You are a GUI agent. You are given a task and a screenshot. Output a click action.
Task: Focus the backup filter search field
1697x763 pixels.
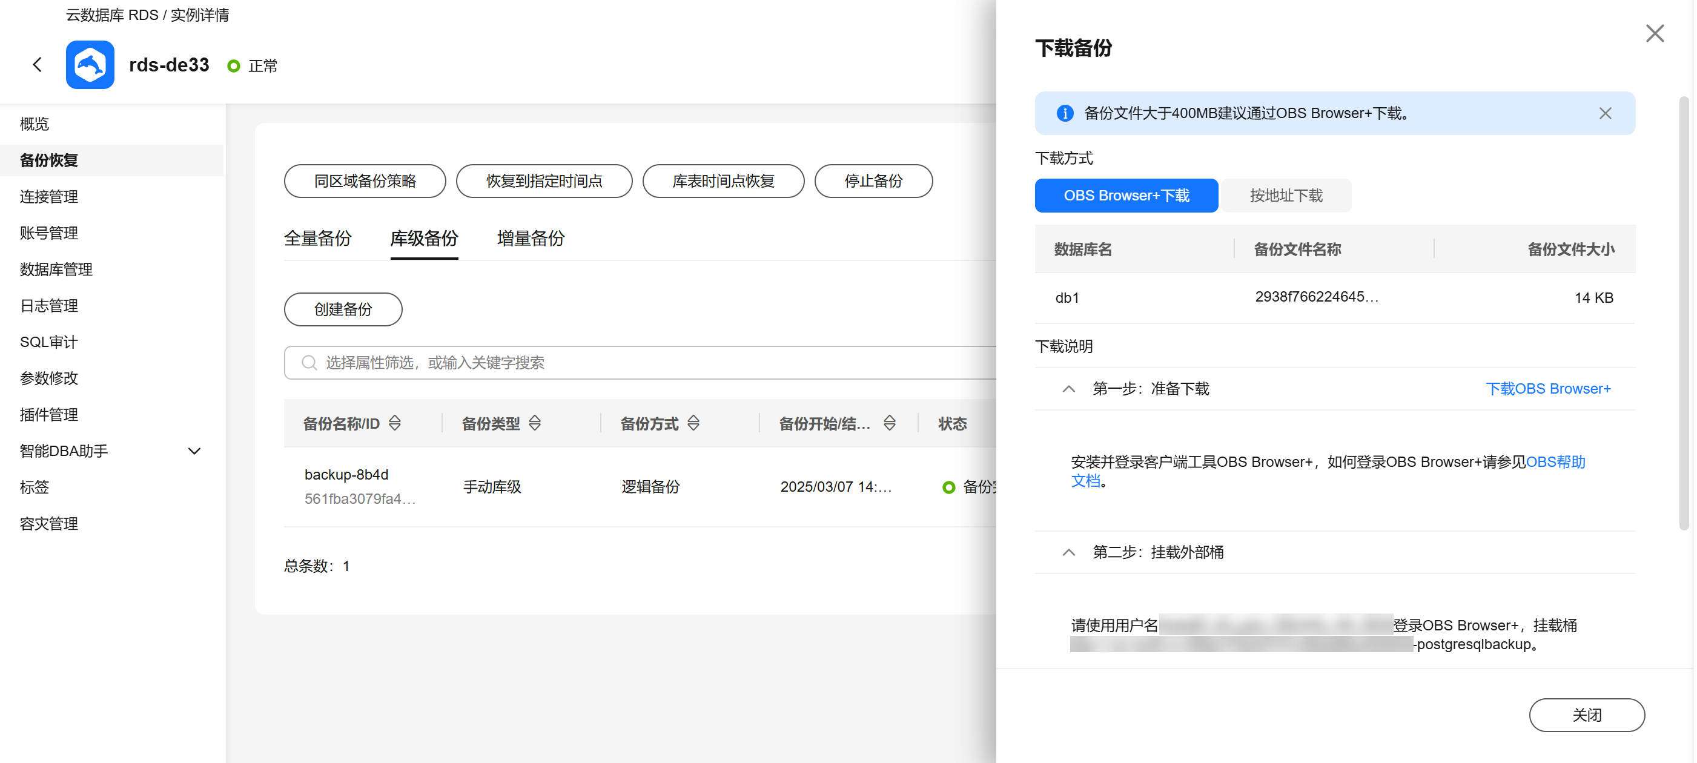[x=639, y=362]
